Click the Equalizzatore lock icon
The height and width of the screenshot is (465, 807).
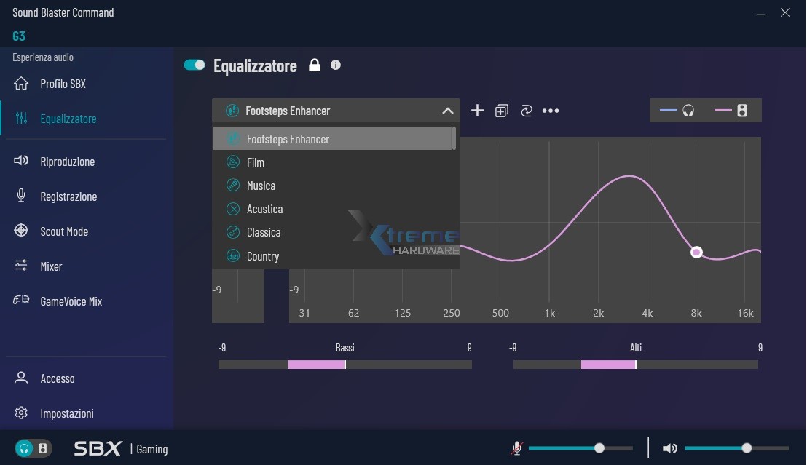[x=315, y=65]
